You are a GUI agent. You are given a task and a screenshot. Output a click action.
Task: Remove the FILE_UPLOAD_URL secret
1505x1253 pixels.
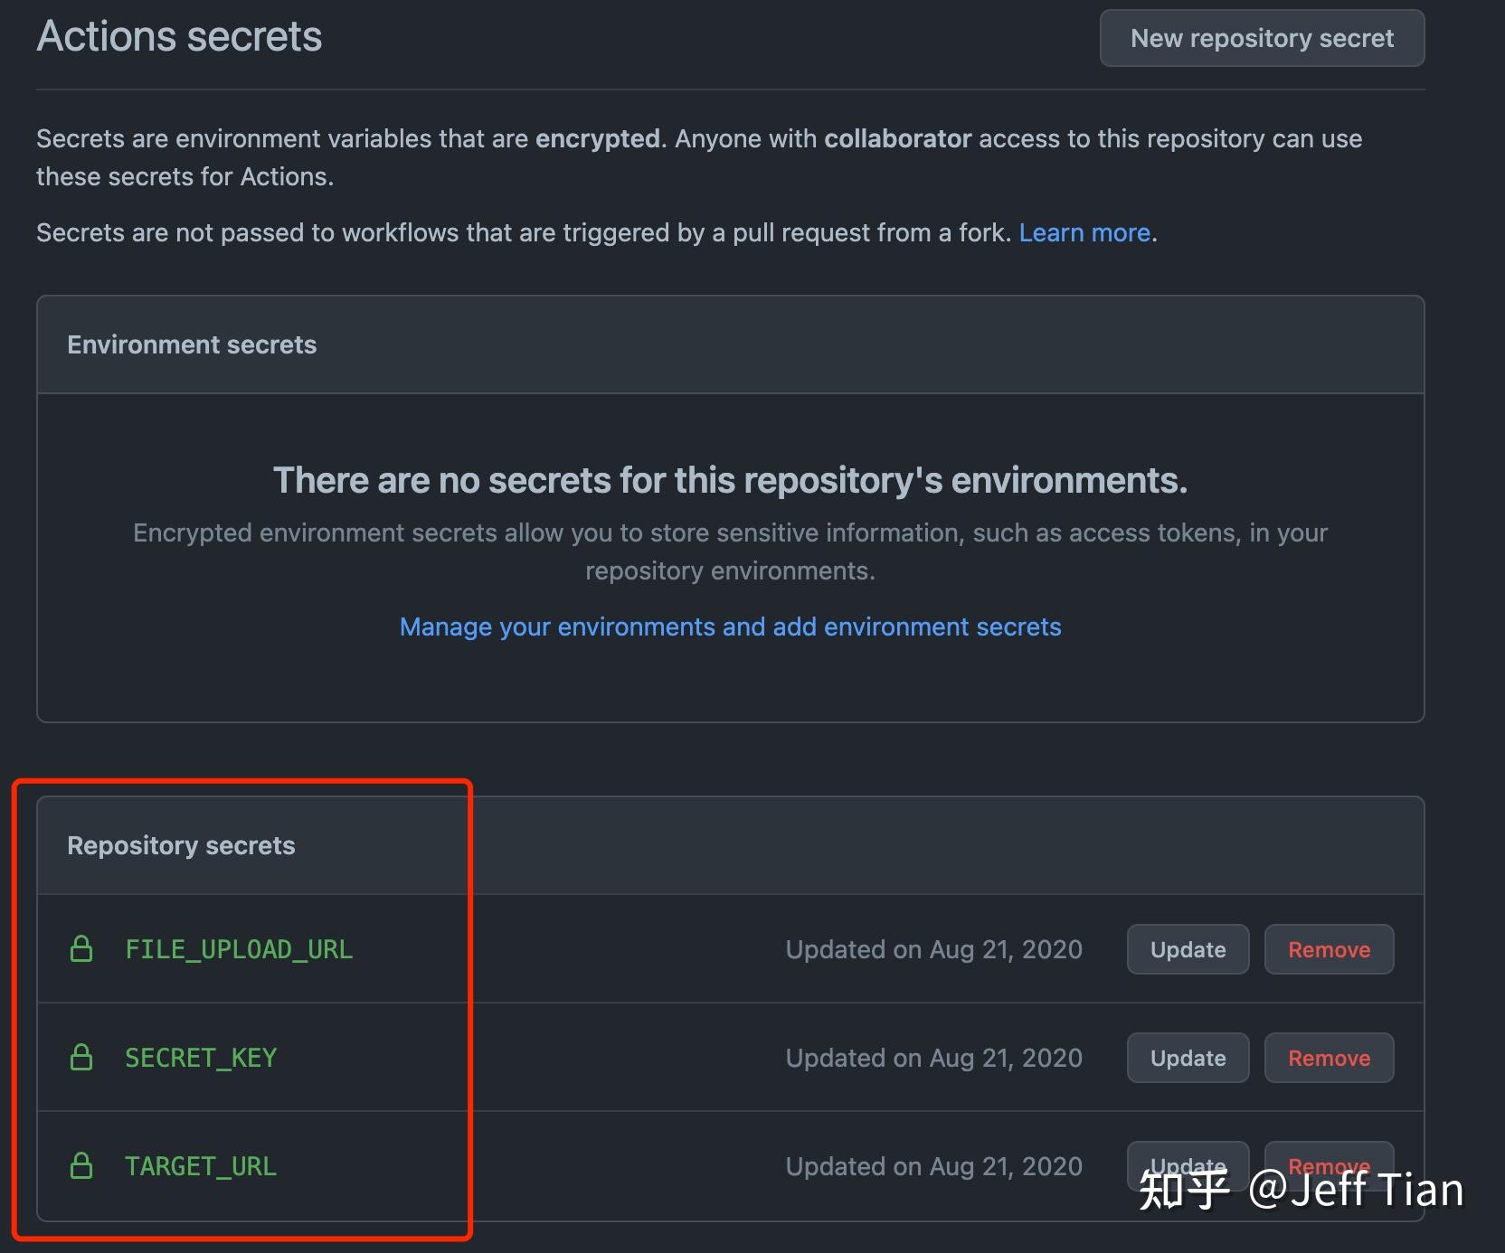click(1329, 949)
